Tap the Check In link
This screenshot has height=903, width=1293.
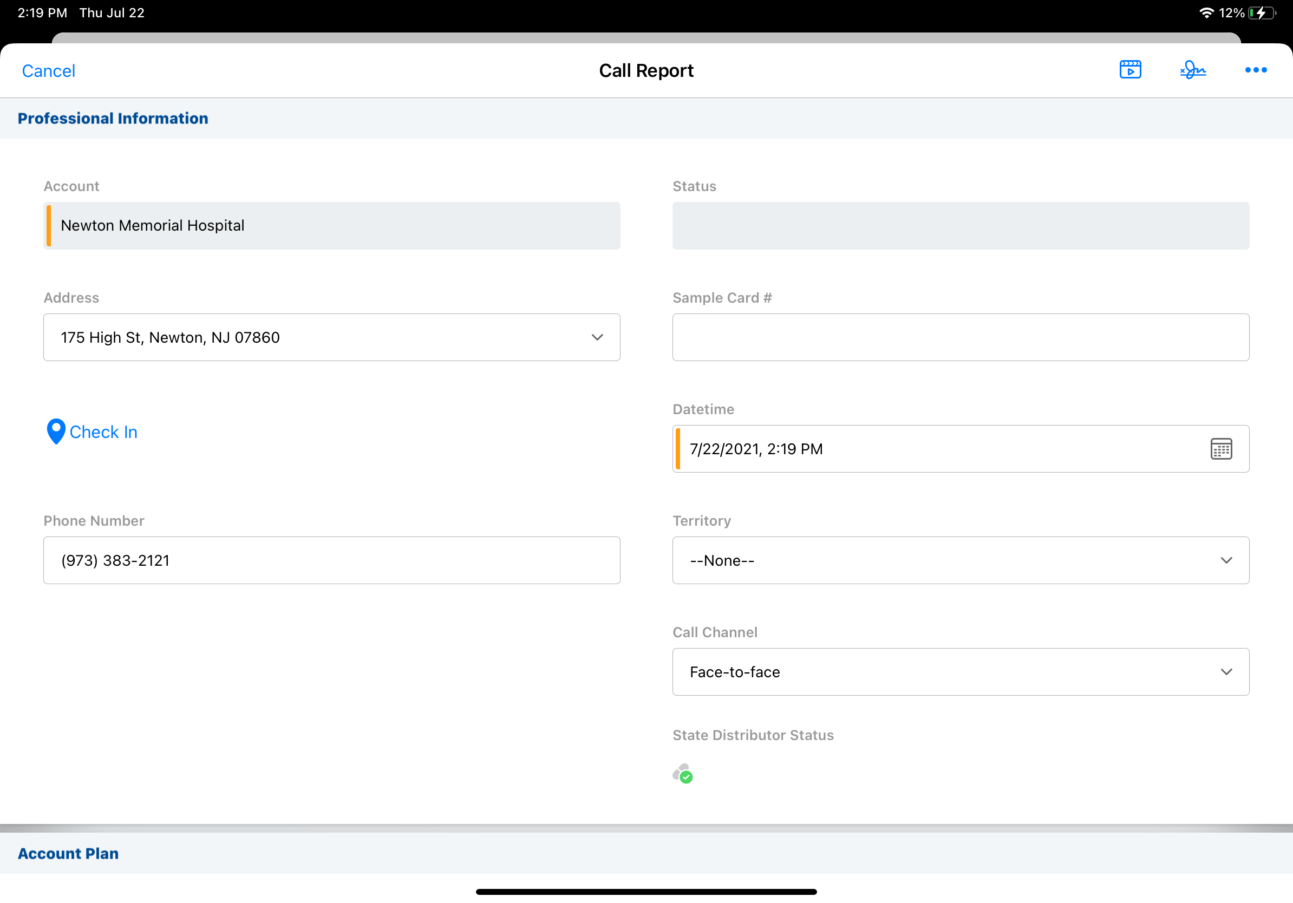click(103, 432)
